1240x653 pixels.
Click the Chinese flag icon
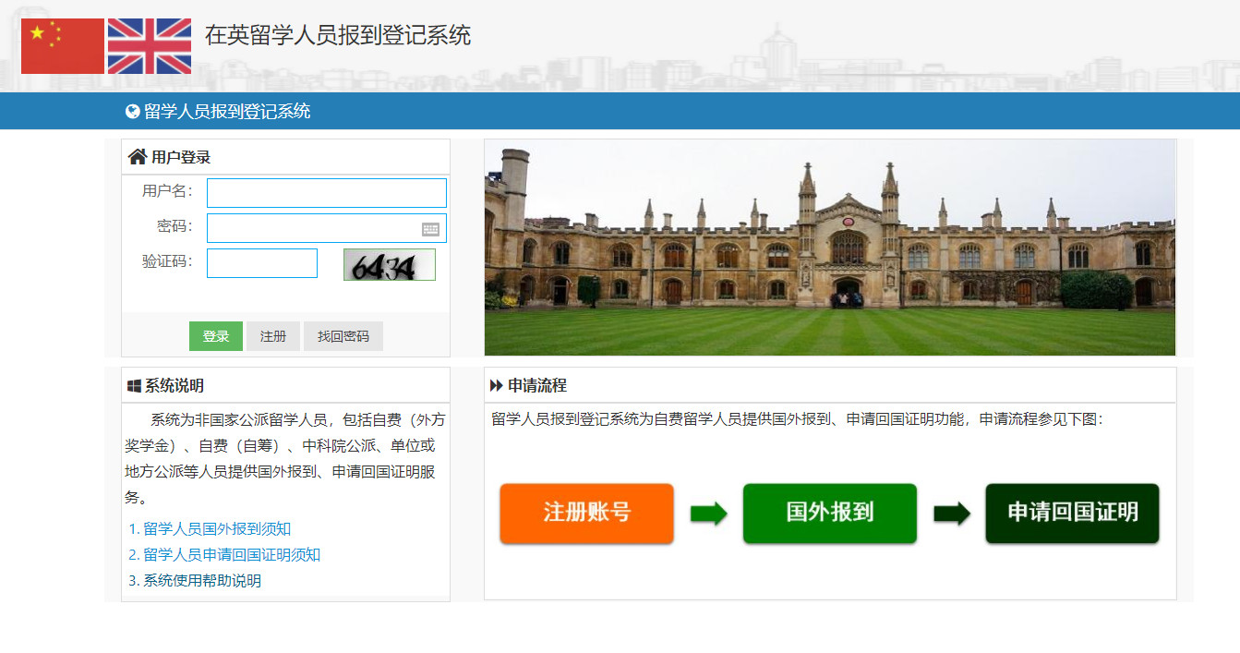[63, 46]
